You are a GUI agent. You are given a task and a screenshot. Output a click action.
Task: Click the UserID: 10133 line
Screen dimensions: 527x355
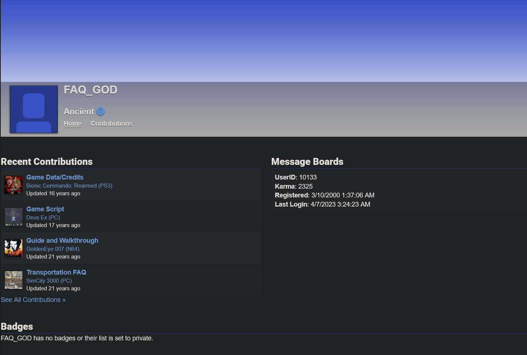click(x=296, y=177)
